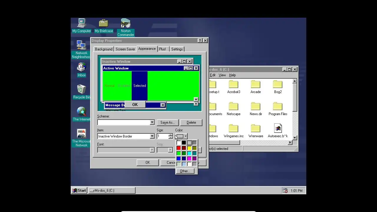Click the system tray icon beside the clock

pos(285,191)
